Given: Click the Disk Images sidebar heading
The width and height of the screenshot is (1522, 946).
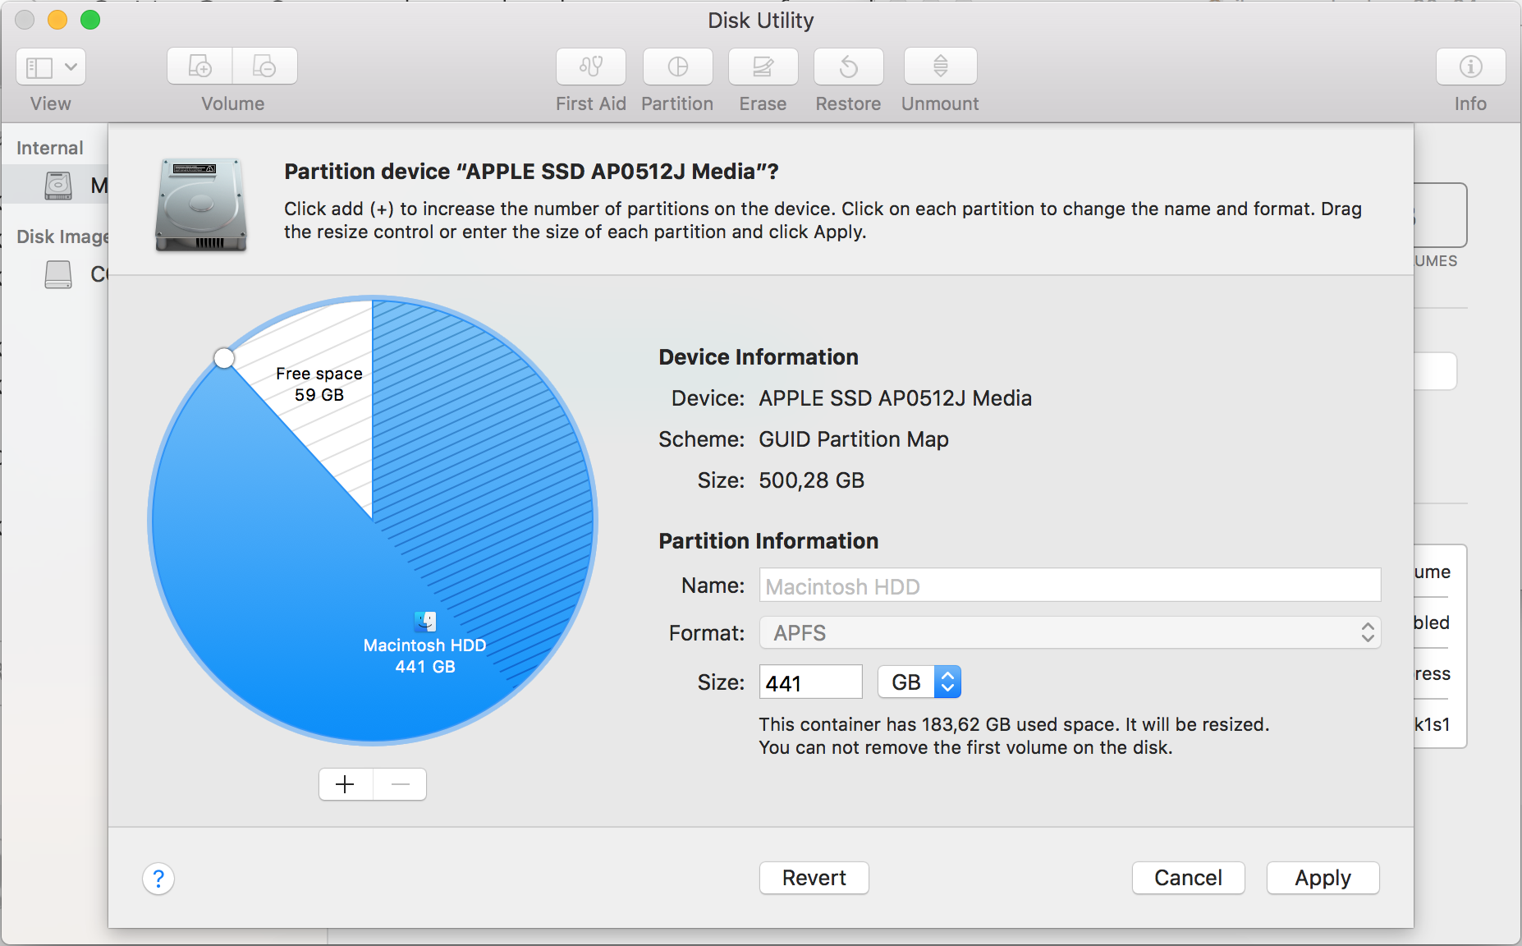Looking at the screenshot, I should (62, 236).
